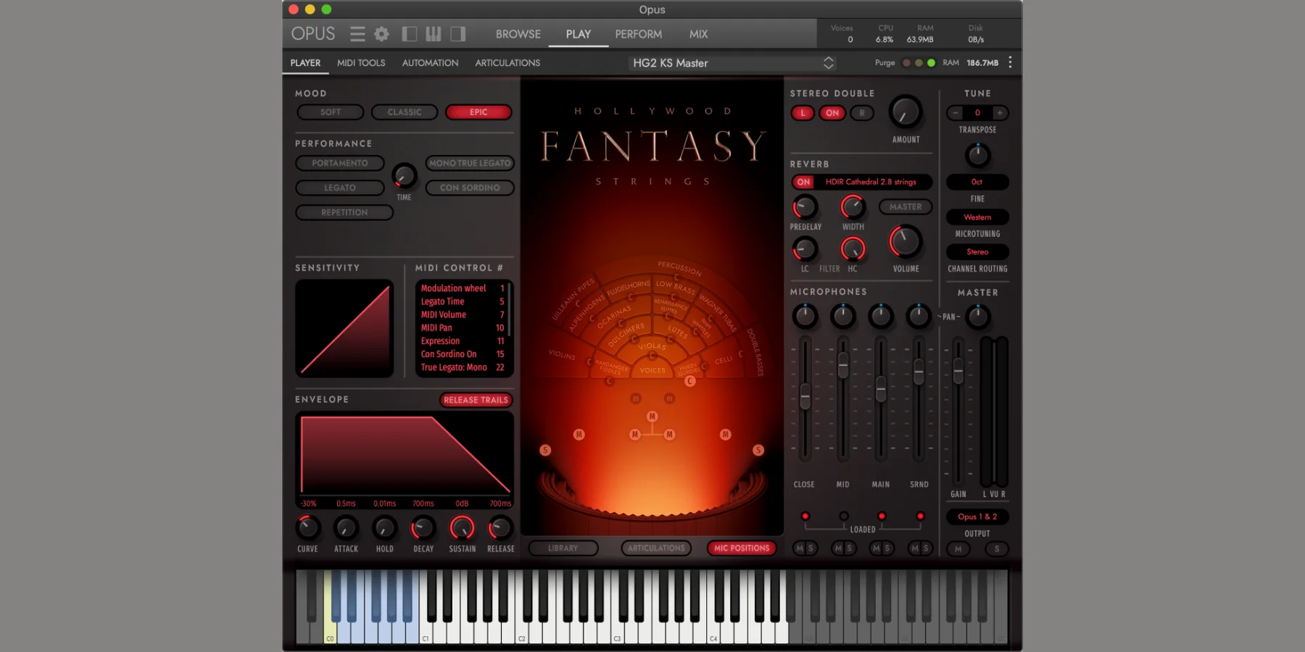1305x652 pixels.
Task: Open settings via the gear icon
Action: click(381, 34)
